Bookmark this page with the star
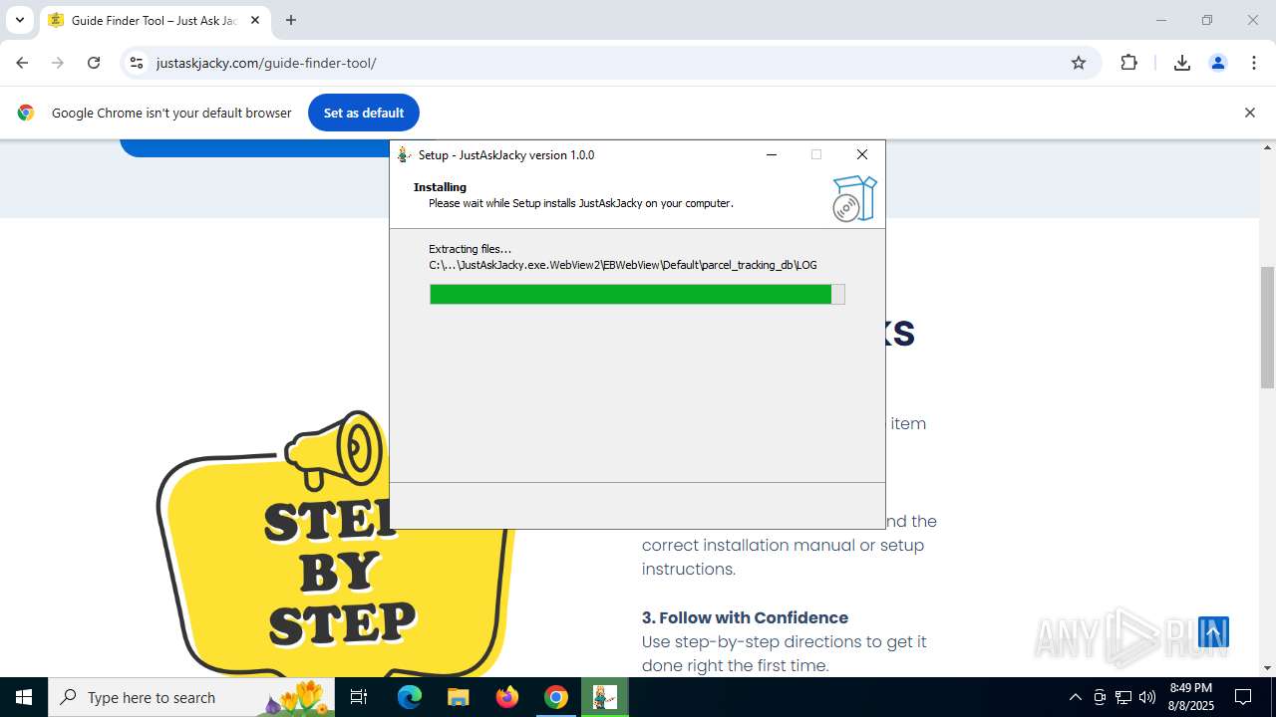Image resolution: width=1276 pixels, height=717 pixels. coord(1079,63)
